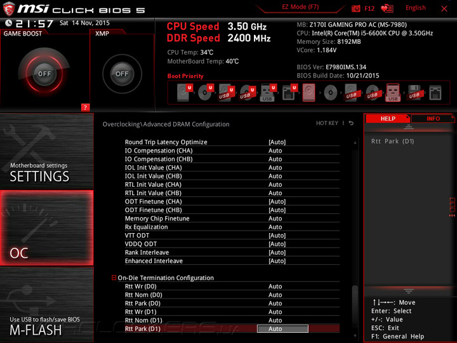This screenshot has width=457, height=343.
Task: Open VDDQ ODT [Auto] value
Action: point(277,244)
